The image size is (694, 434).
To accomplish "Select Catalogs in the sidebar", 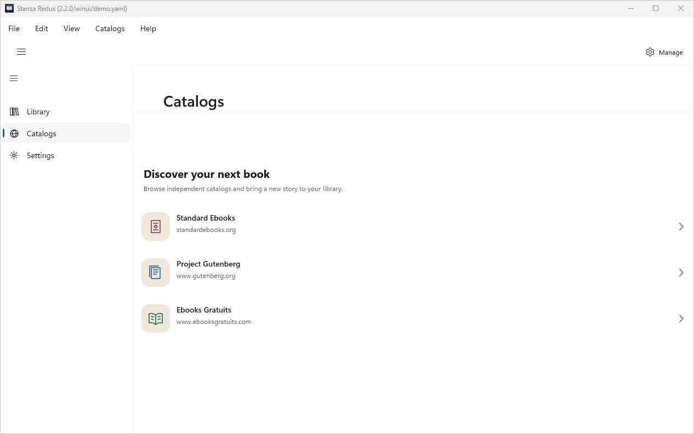I will point(66,134).
